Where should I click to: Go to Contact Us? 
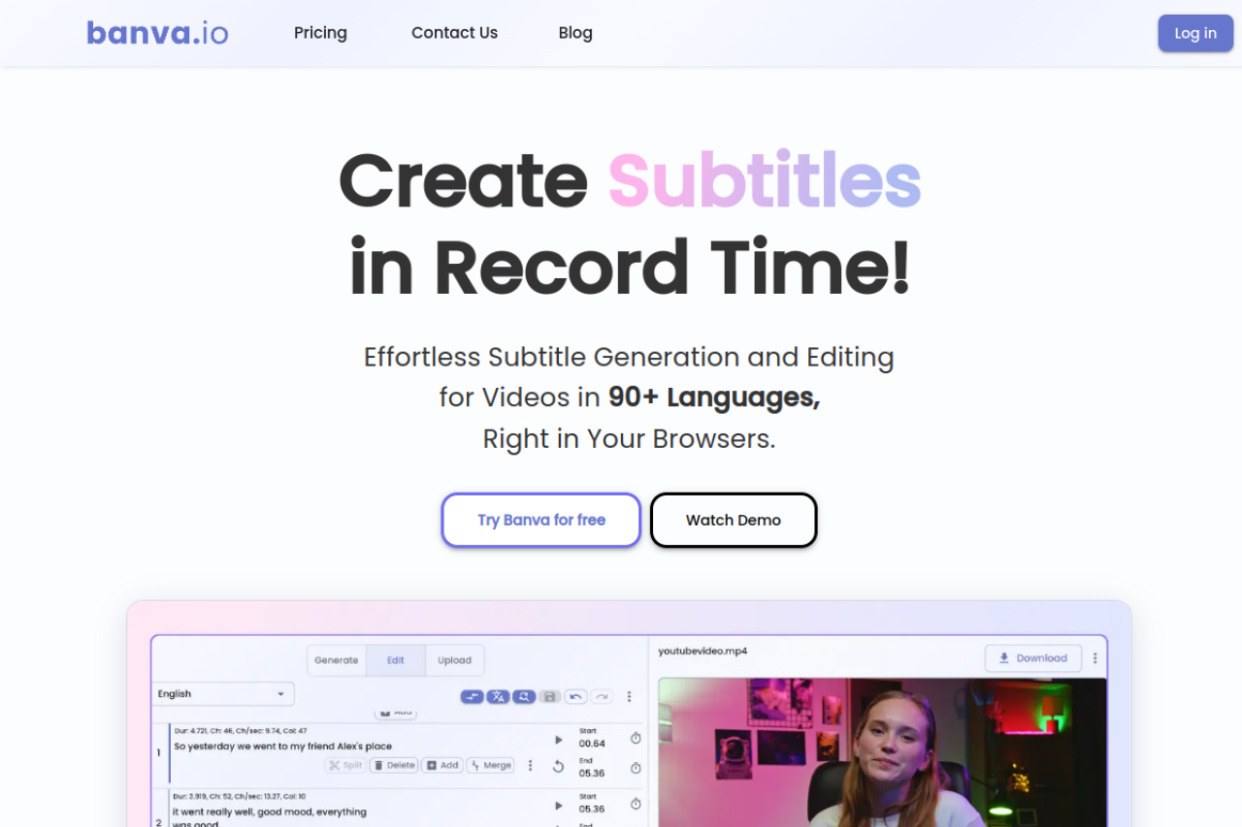454,33
